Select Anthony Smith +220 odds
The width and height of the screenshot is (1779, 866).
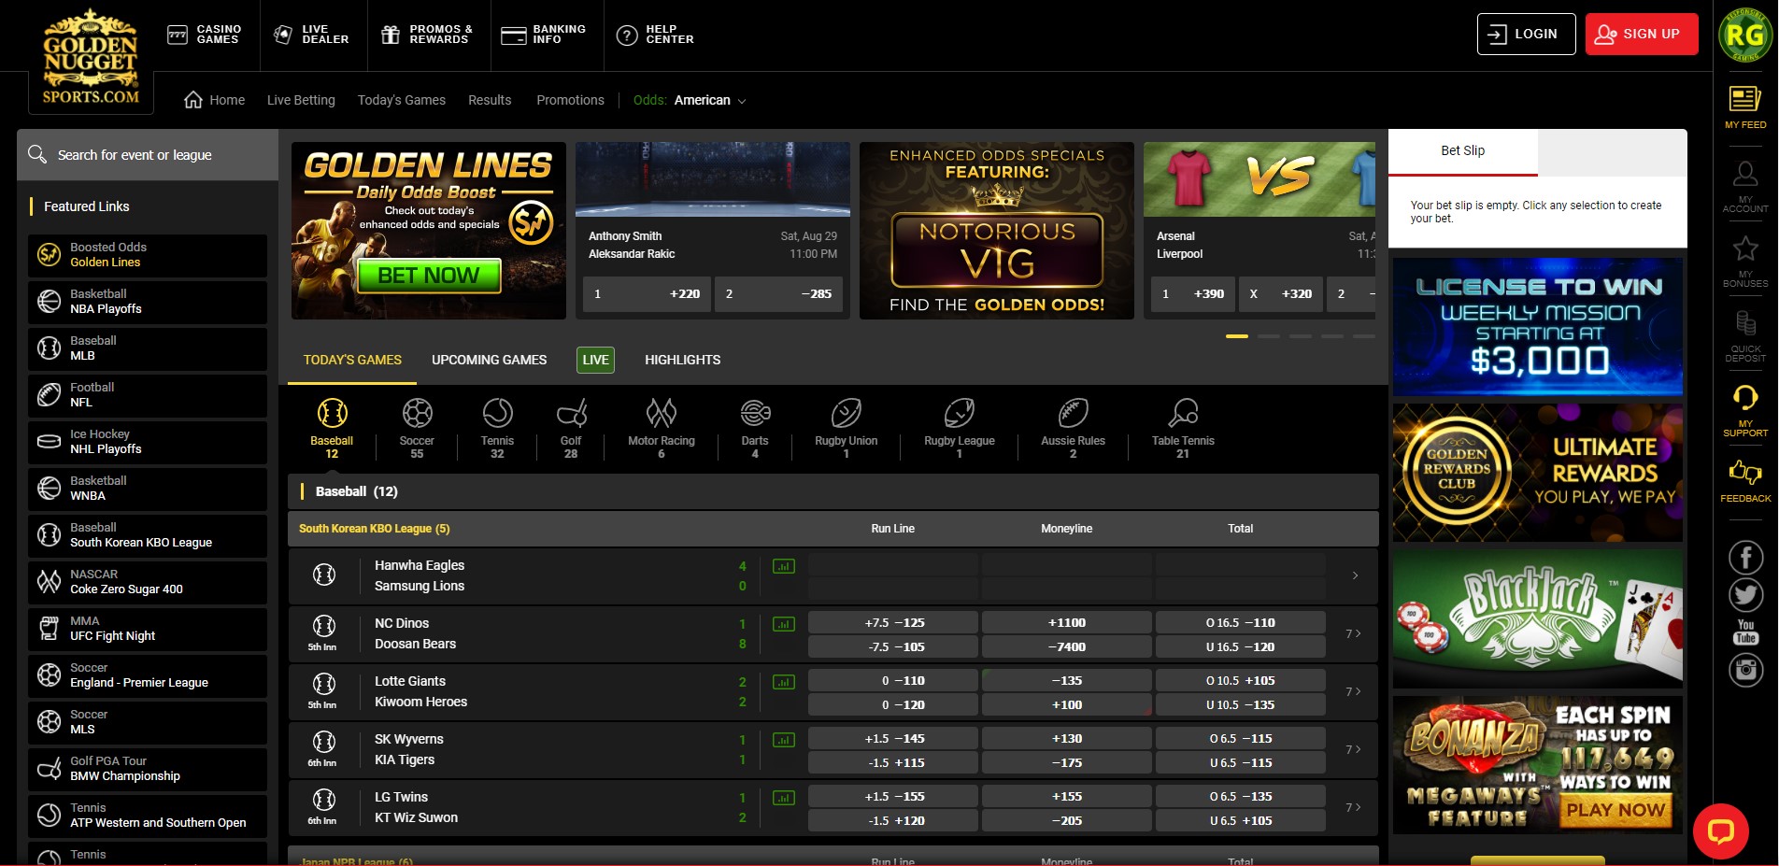tap(647, 293)
